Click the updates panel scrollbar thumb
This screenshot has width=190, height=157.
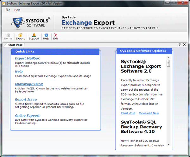[168, 63]
